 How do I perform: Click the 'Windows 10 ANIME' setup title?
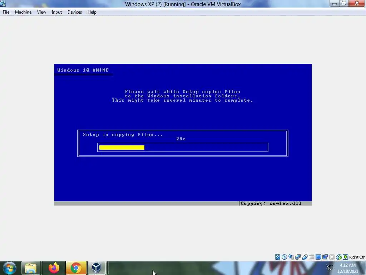83,70
